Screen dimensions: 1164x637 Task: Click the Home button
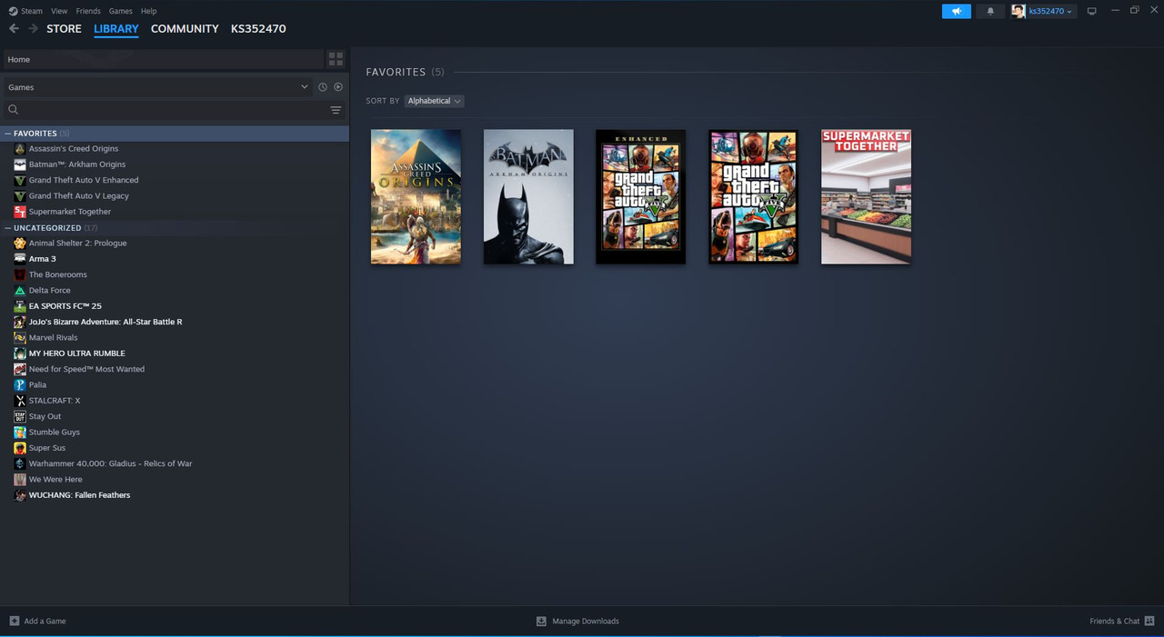(x=163, y=59)
